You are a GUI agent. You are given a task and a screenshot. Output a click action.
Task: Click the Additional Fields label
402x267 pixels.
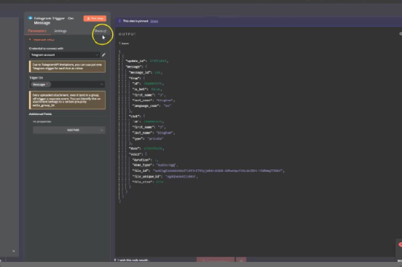[40, 114]
